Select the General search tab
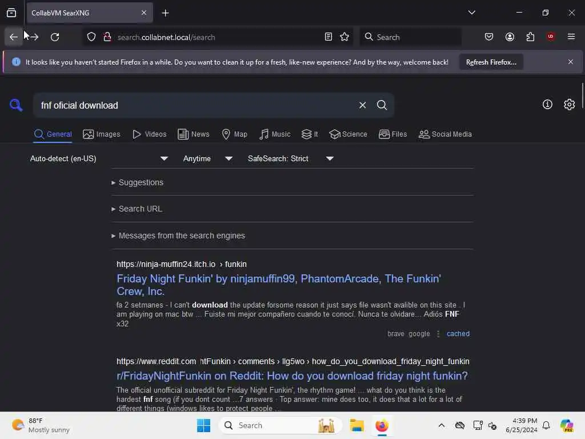This screenshot has height=439, width=585. click(x=53, y=134)
